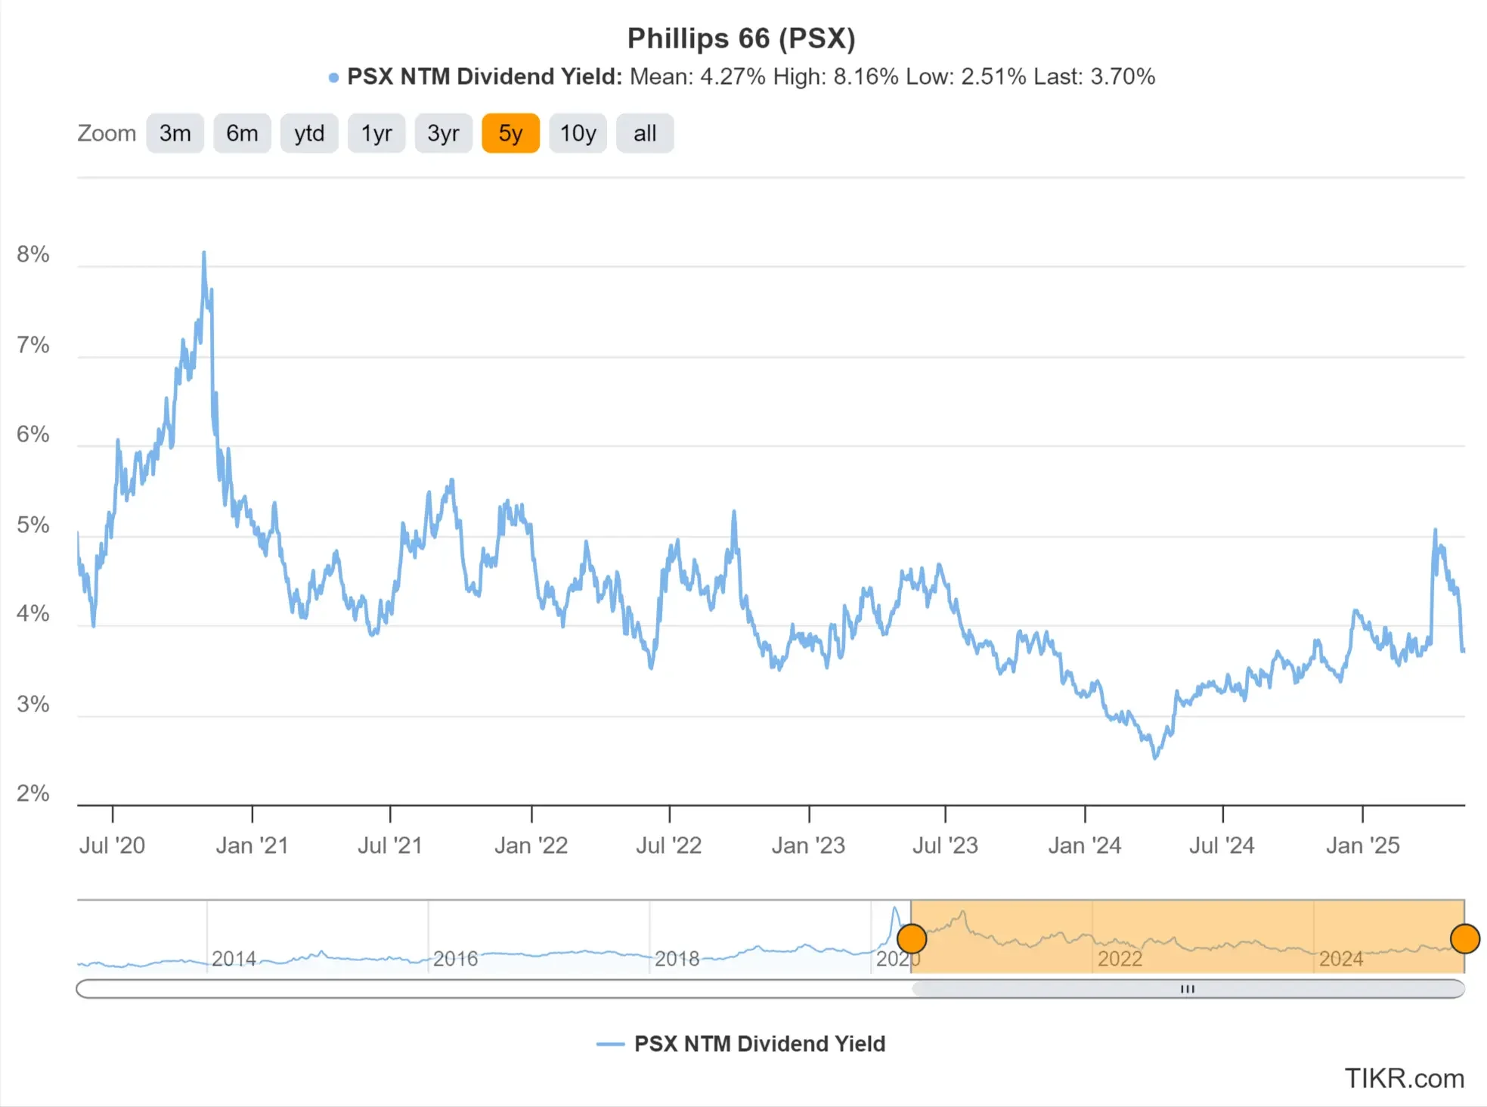Click the Jul '20 x-axis label

(x=112, y=845)
